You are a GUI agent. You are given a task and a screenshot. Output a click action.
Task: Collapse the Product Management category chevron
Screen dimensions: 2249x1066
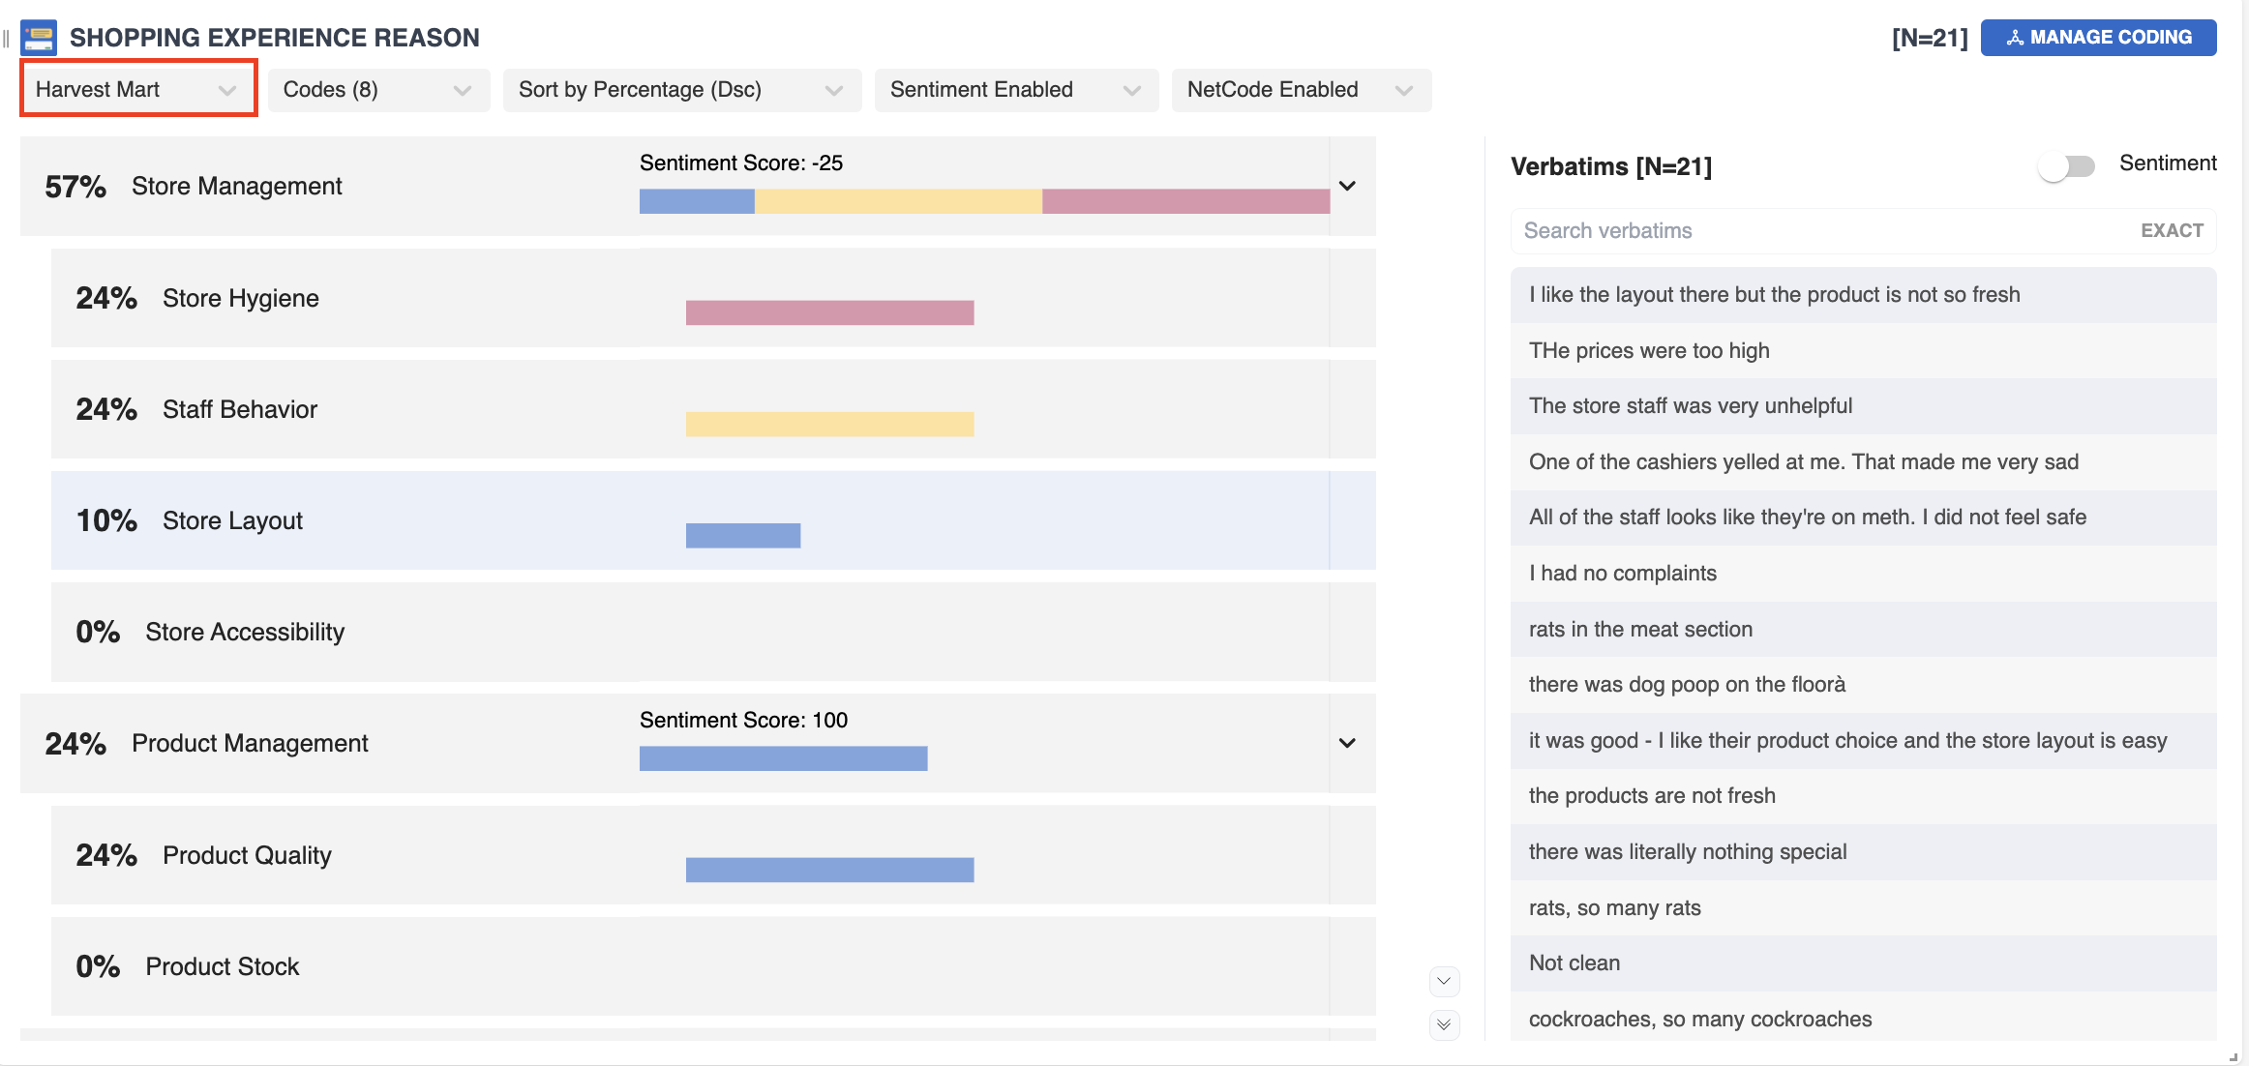coord(1347,743)
